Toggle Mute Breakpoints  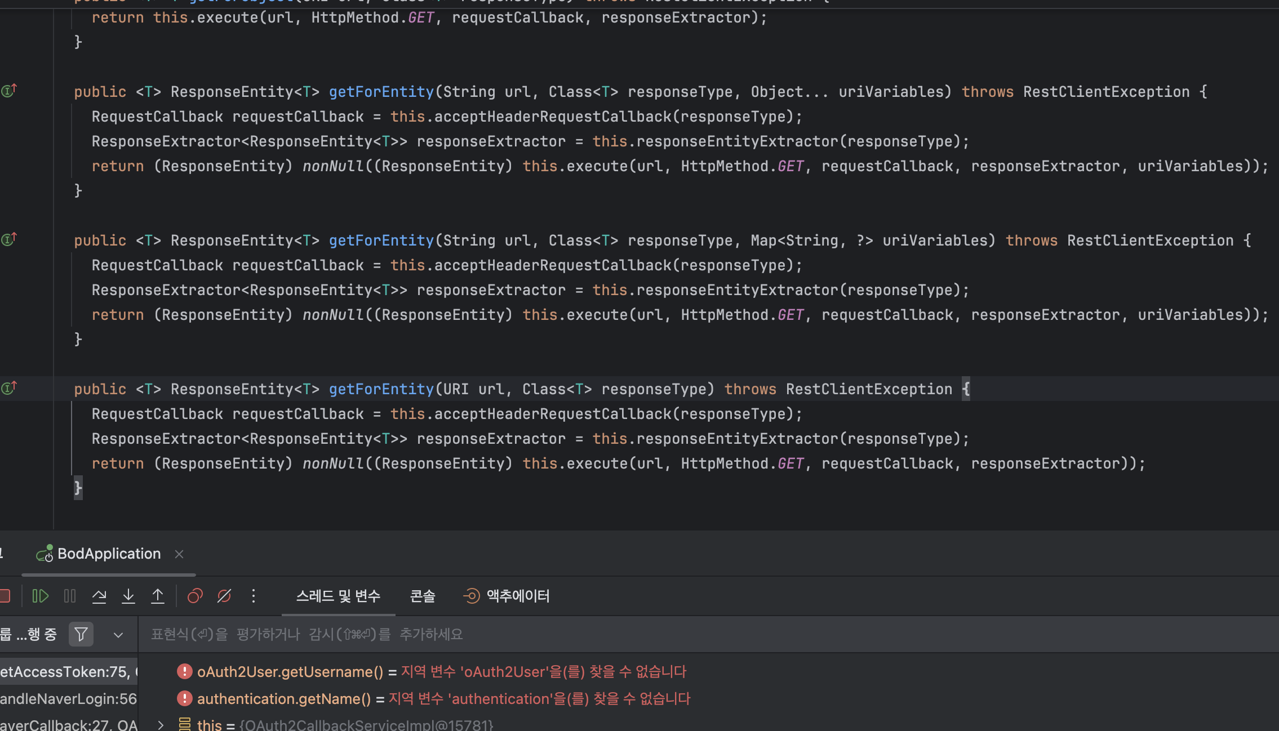click(x=224, y=596)
